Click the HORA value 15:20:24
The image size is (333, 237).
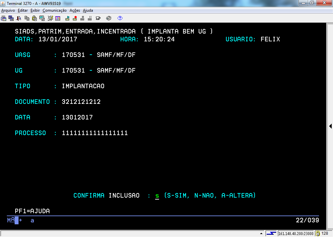point(159,39)
